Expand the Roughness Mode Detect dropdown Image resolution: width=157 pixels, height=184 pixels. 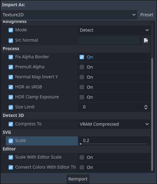click(x=114, y=30)
